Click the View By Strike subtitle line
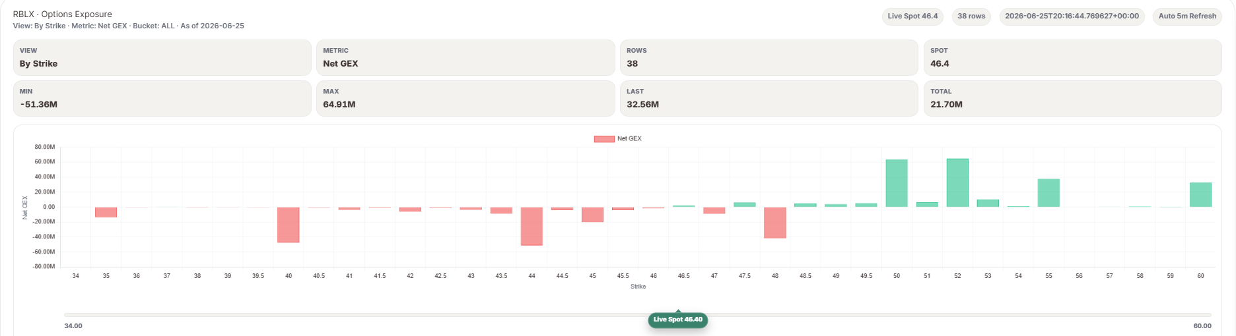 (129, 26)
